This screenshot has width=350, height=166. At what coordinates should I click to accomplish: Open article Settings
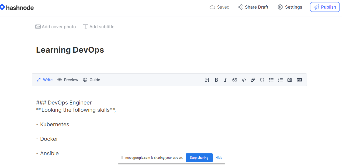click(x=290, y=7)
